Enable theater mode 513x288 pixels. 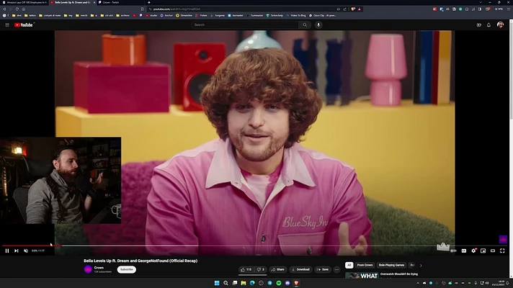pyautogui.click(x=493, y=251)
